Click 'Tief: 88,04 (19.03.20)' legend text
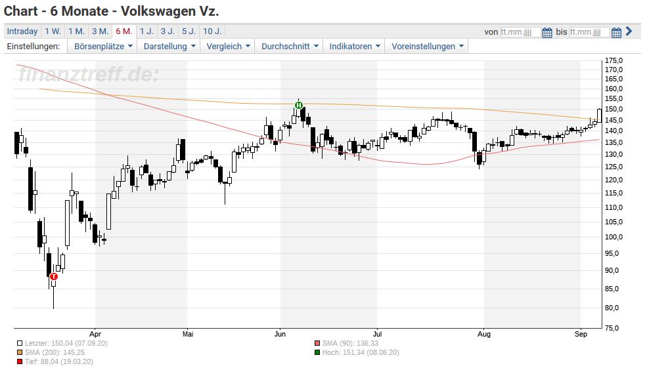This screenshot has height=370, width=647. (x=59, y=361)
